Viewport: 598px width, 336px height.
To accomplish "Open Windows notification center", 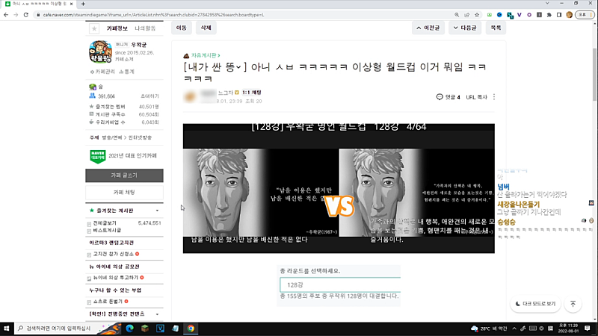I will point(588,329).
